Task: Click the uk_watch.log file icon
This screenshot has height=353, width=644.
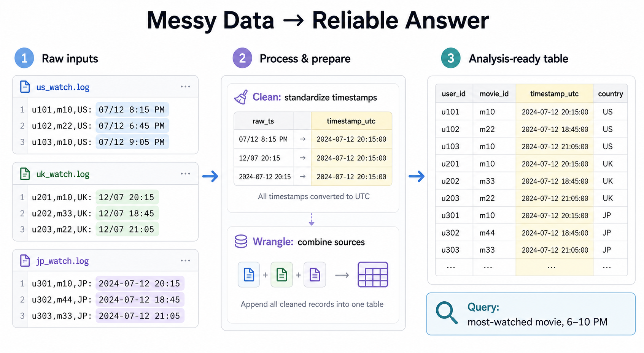Action: [x=25, y=174]
